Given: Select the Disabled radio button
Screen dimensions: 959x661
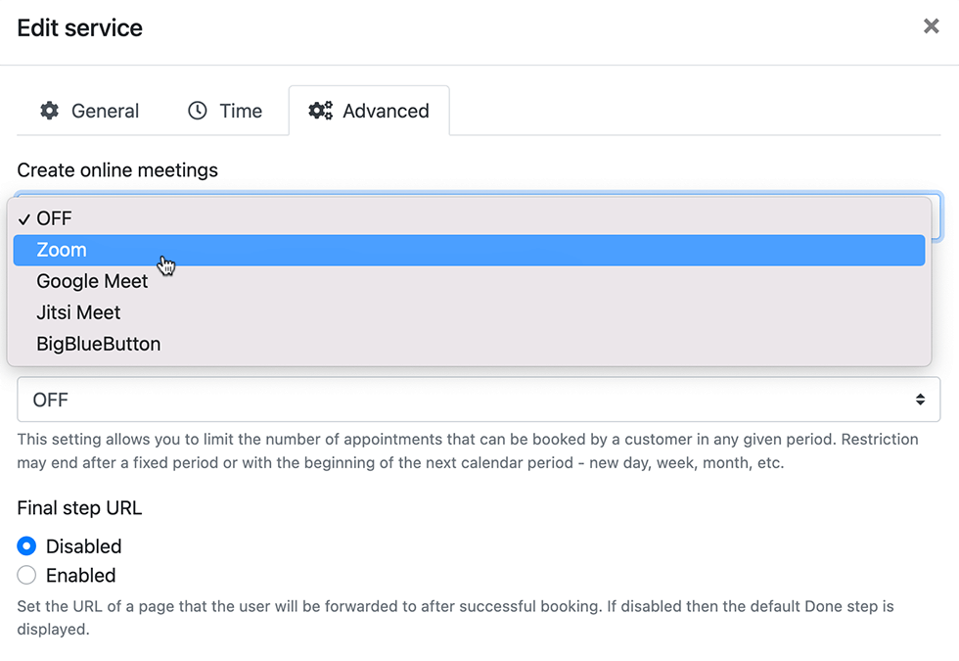Looking at the screenshot, I should 27,546.
